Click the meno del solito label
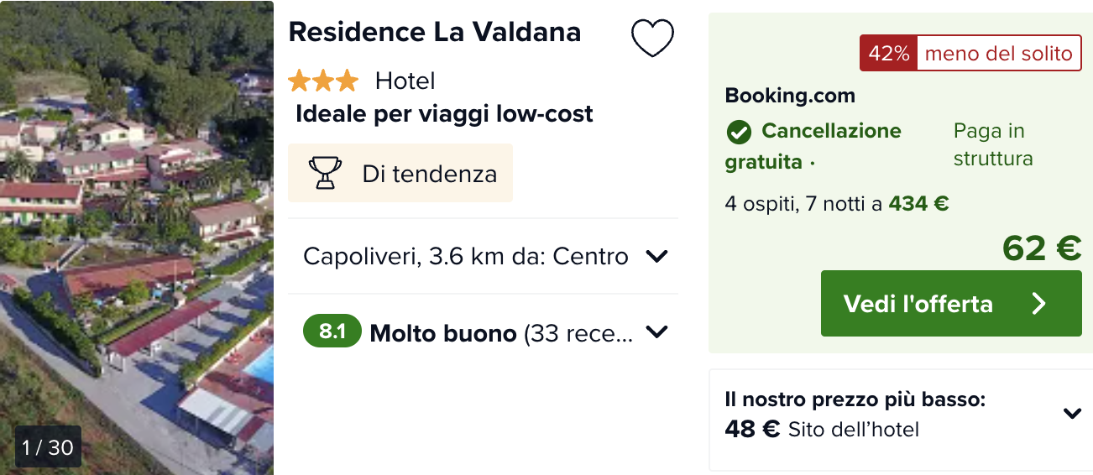The height and width of the screenshot is (475, 1093). (998, 54)
